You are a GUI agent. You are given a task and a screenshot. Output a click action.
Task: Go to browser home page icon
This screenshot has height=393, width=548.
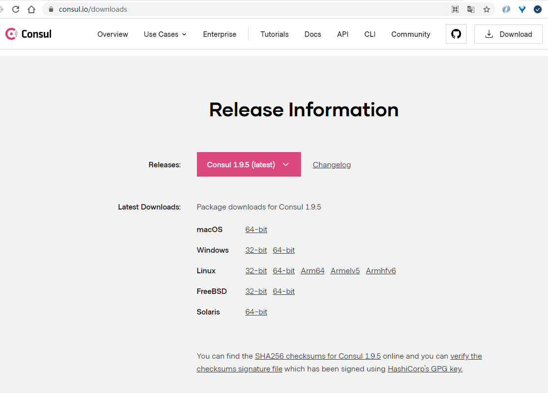click(x=31, y=9)
